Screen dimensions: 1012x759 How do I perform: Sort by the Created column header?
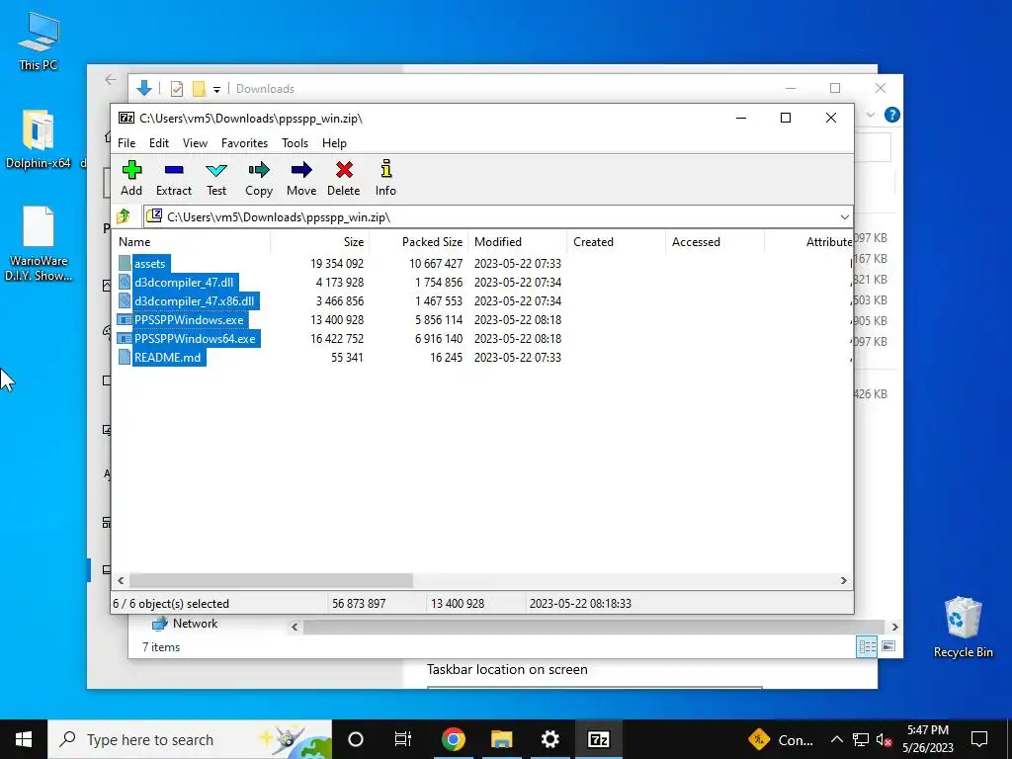617,242
